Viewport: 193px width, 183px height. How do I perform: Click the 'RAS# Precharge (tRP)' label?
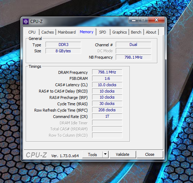coord(68,98)
